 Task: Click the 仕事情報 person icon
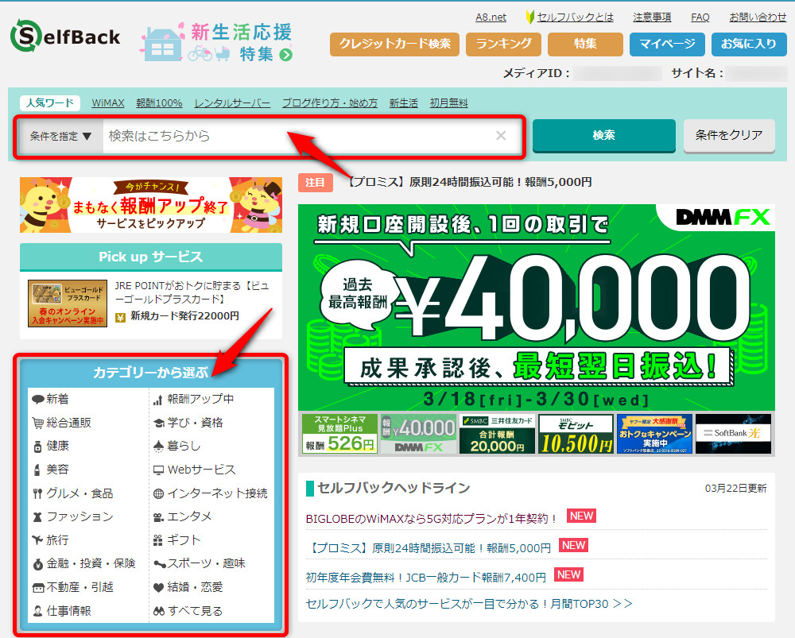pyautogui.click(x=37, y=611)
